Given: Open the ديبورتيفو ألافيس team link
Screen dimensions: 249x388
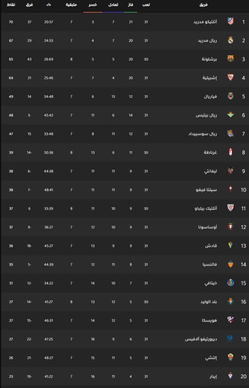Looking at the screenshot, I should coord(201,339).
